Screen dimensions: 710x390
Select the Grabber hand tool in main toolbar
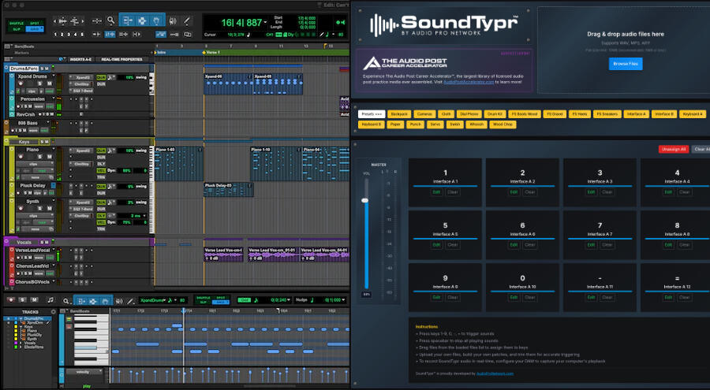click(156, 20)
